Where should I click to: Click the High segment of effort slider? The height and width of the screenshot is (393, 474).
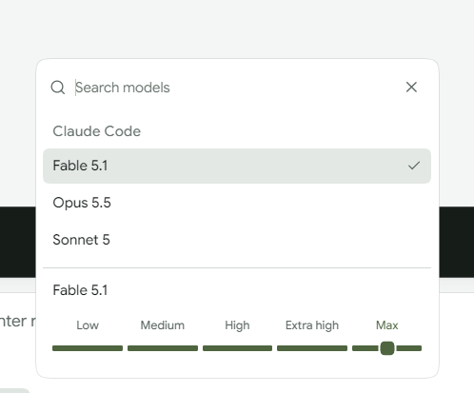click(x=237, y=348)
